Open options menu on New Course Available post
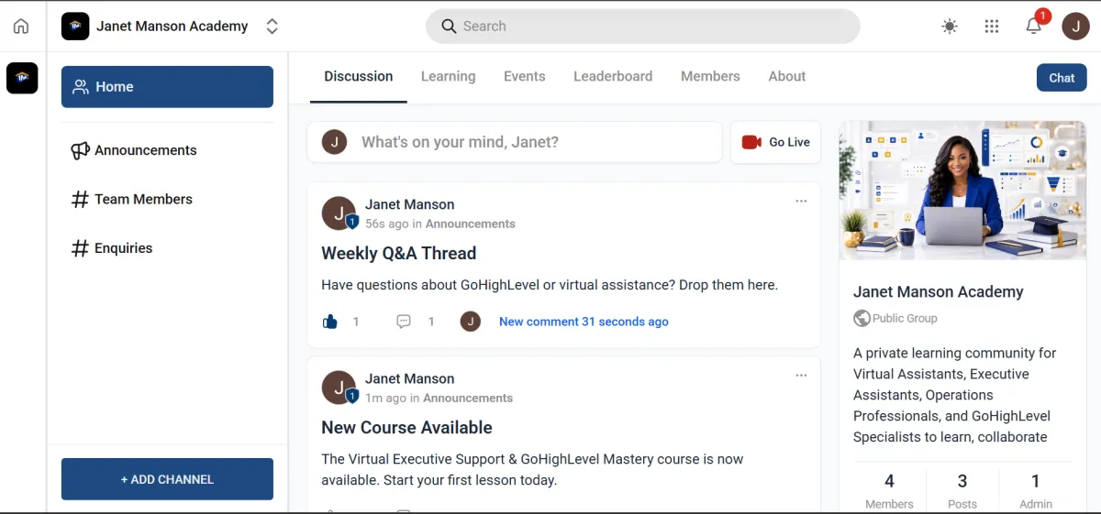The image size is (1101, 514). click(801, 375)
